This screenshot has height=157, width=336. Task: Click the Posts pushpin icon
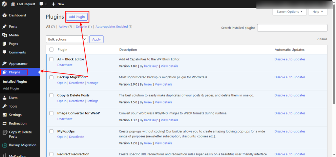5,27
